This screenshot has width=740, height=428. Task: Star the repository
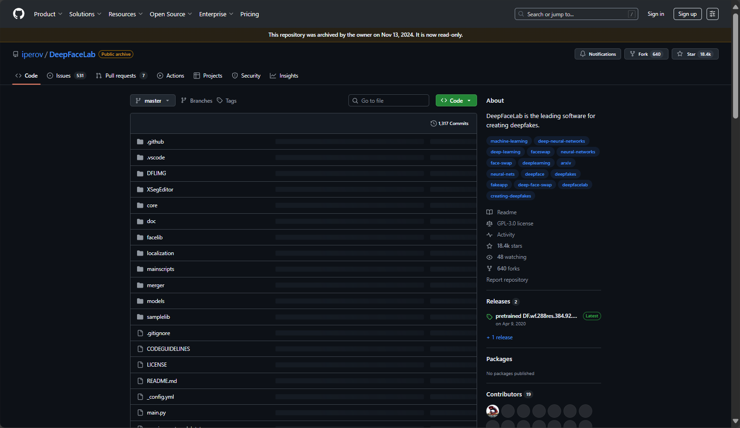tap(694, 54)
